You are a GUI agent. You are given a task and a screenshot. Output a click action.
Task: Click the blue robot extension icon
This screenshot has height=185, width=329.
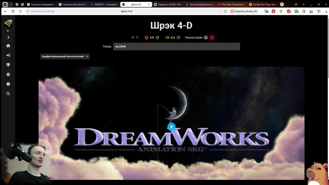(x=311, y=11)
